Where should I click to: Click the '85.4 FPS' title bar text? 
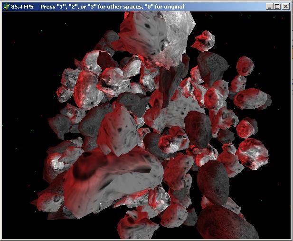pos(22,7)
